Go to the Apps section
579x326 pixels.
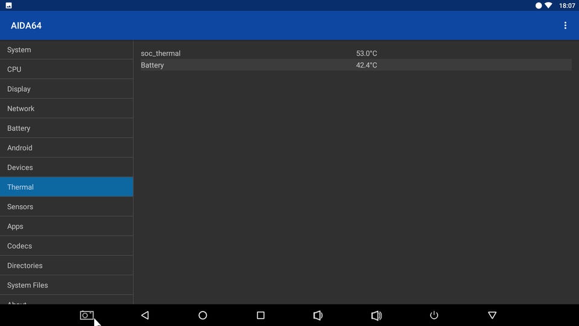click(66, 226)
